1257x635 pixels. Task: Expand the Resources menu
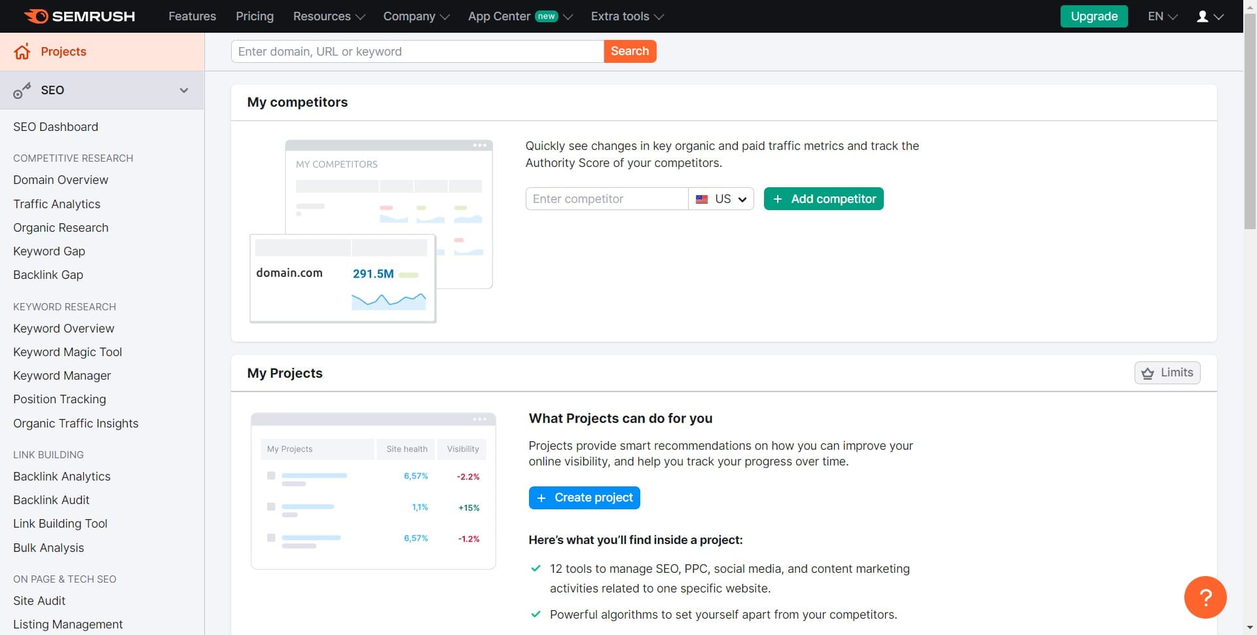click(x=329, y=16)
